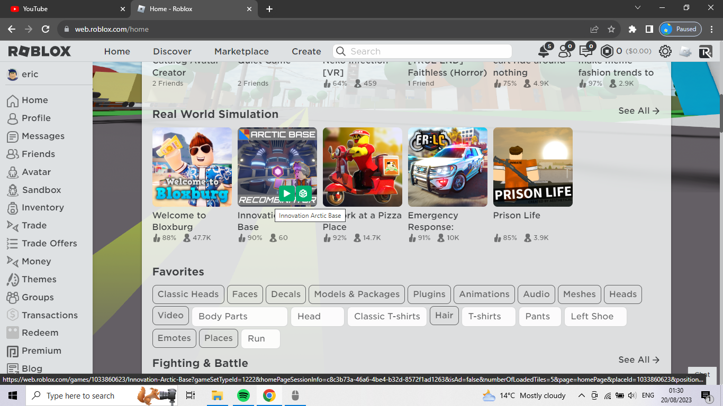
Task: Open File Explorer from the taskbar
Action: coord(217,395)
